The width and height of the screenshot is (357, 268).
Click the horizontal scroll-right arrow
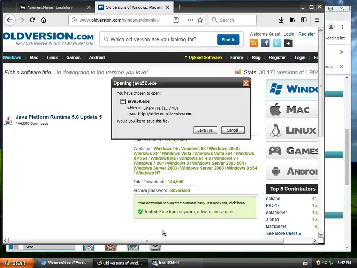[315, 241]
